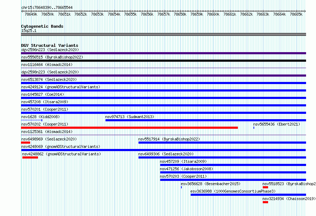
Task: Select the nsv5556515 black variant bar
Action: (x=163, y=61)
